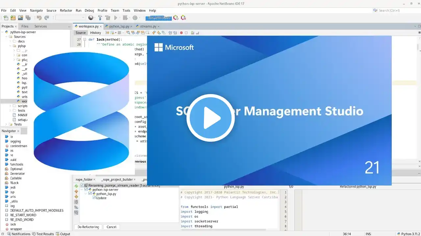Click the Cancel button
The width and height of the screenshot is (421, 236).
point(111,227)
